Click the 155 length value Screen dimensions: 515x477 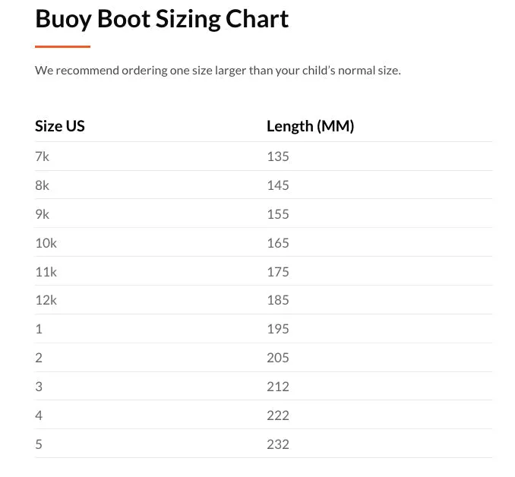[x=278, y=214]
